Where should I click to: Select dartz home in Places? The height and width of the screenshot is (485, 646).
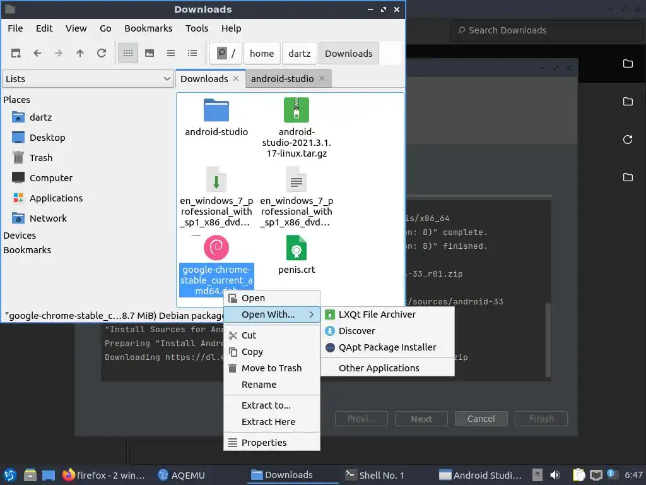[40, 117]
